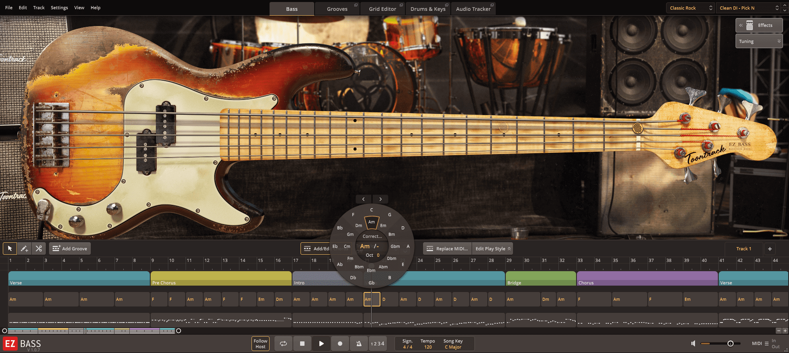Toggle the 1234 count-in
Screen dimensions: 789x353
[378, 343]
